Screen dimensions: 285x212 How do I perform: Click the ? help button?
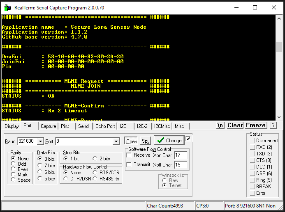point(273,125)
